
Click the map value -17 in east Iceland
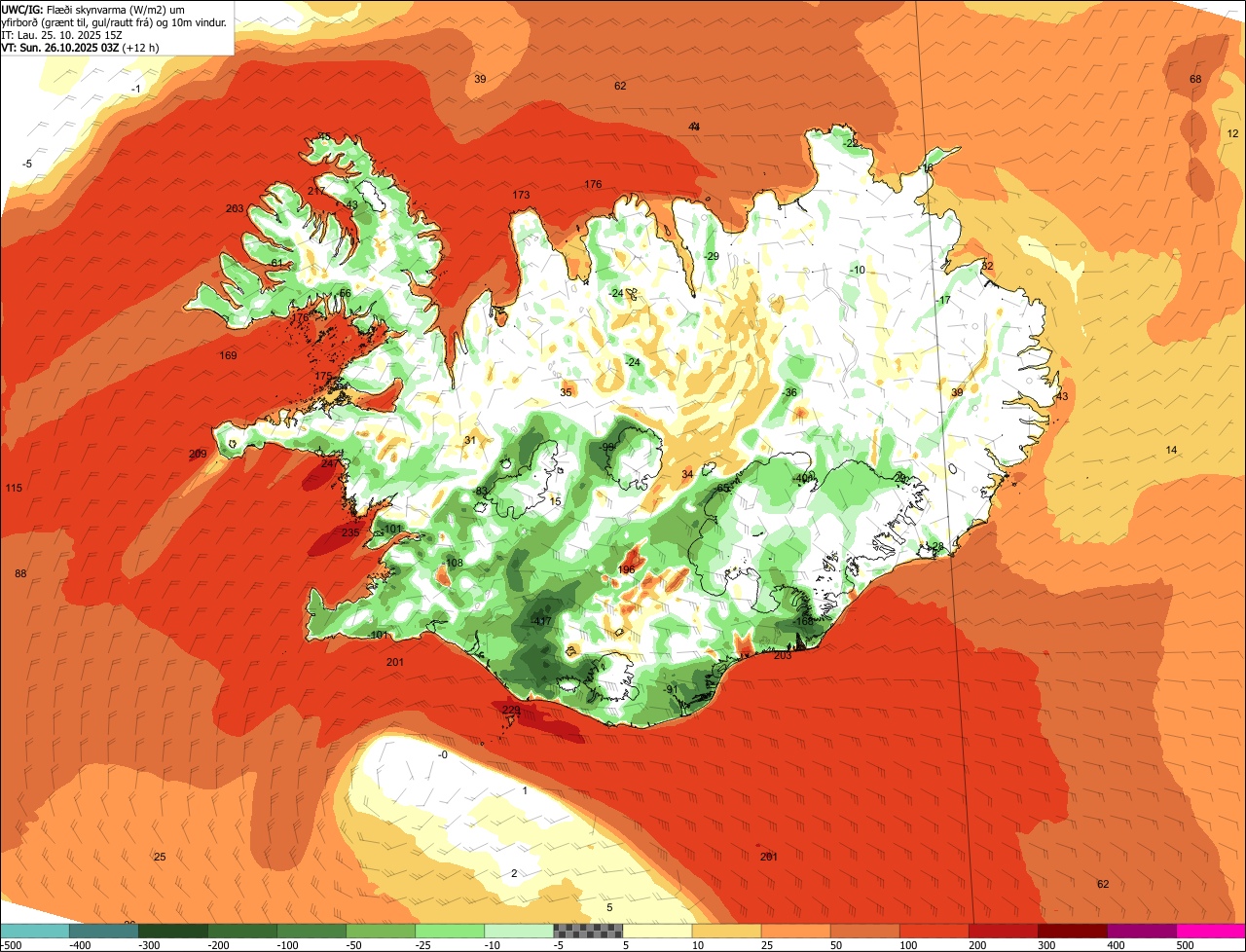pos(943,300)
